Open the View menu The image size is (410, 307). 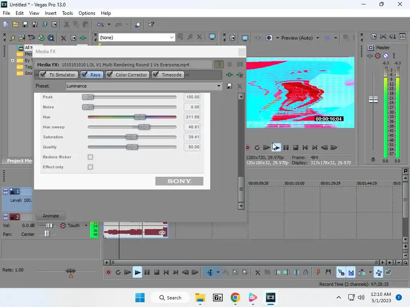tap(34, 13)
